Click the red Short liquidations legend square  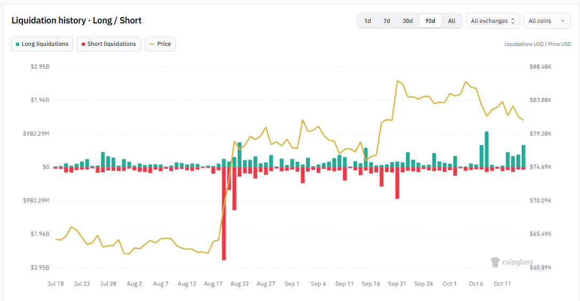[x=83, y=44]
